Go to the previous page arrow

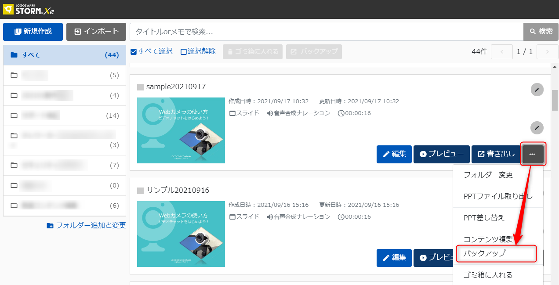point(502,52)
